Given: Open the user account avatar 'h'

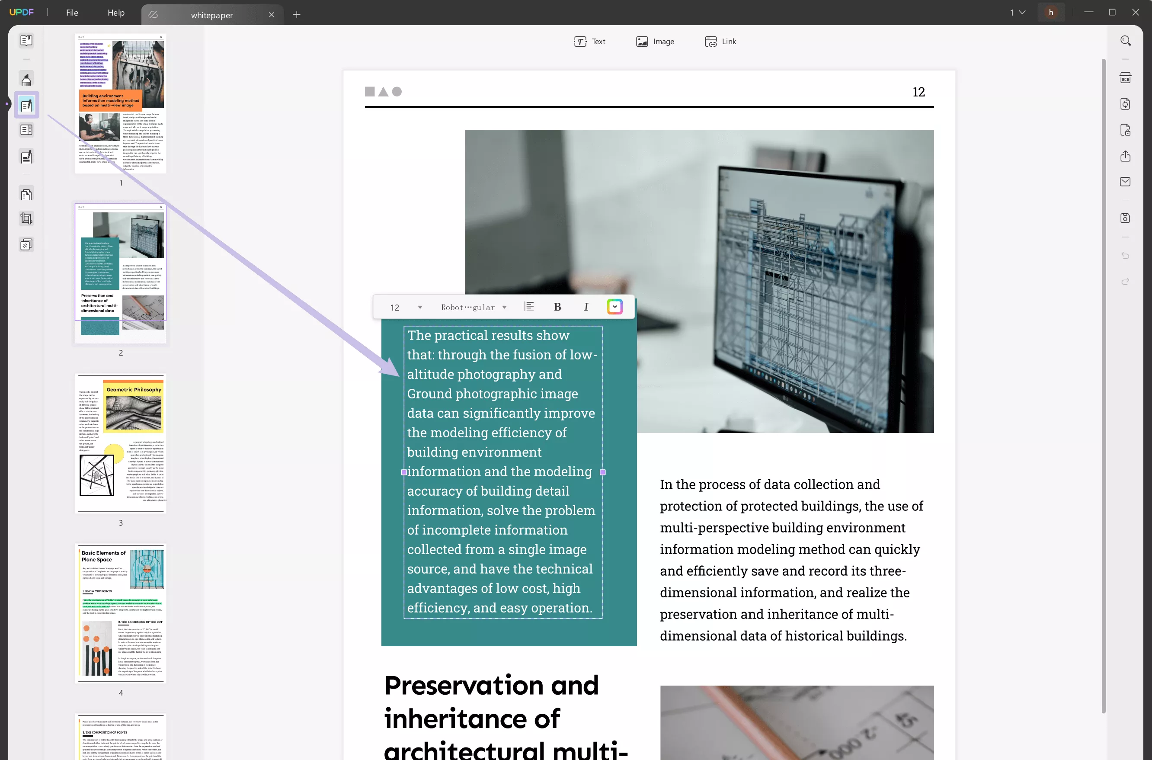Looking at the screenshot, I should (x=1051, y=12).
